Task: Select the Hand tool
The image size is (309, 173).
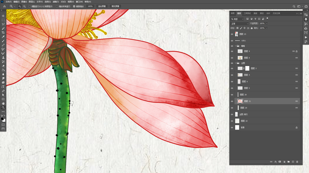Action: [x=3, y=103]
